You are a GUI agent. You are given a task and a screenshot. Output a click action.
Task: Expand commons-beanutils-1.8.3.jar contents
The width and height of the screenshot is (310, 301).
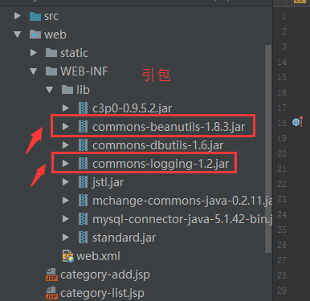click(66, 126)
